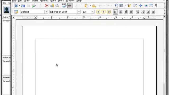The width and height of the screenshot is (169, 95).
Task: Open File menu in background window
Action: tap(5, 3)
